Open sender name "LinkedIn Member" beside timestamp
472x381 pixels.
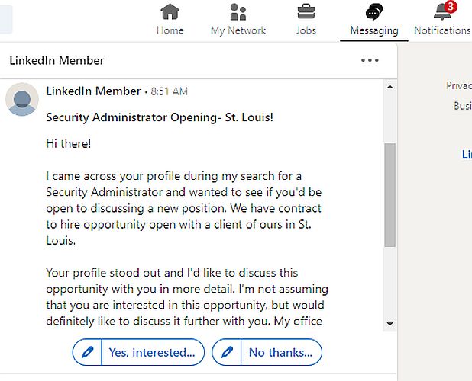pos(93,91)
